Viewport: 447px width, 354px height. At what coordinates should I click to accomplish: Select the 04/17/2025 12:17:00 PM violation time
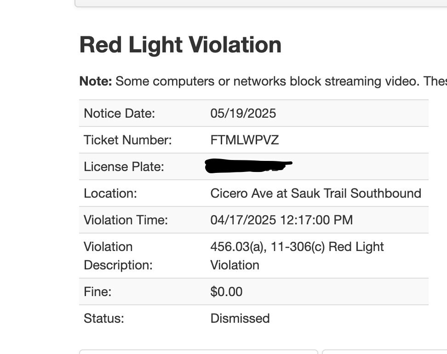[x=281, y=220]
